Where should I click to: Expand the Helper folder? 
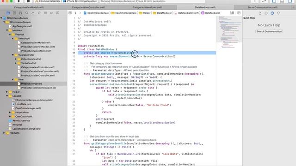(x=7, y=92)
